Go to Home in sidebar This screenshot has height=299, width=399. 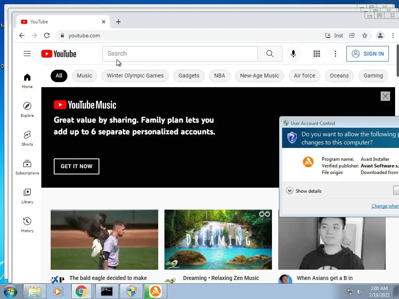(x=27, y=81)
